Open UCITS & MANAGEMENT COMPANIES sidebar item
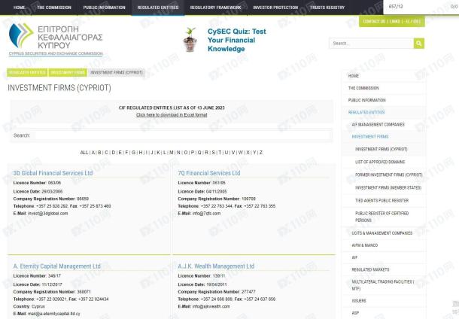Image resolution: width=459 pixels, height=319 pixels. (384, 233)
